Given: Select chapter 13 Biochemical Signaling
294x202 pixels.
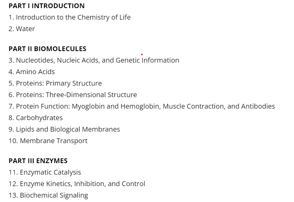Looking at the screenshot, I should click(x=48, y=195).
